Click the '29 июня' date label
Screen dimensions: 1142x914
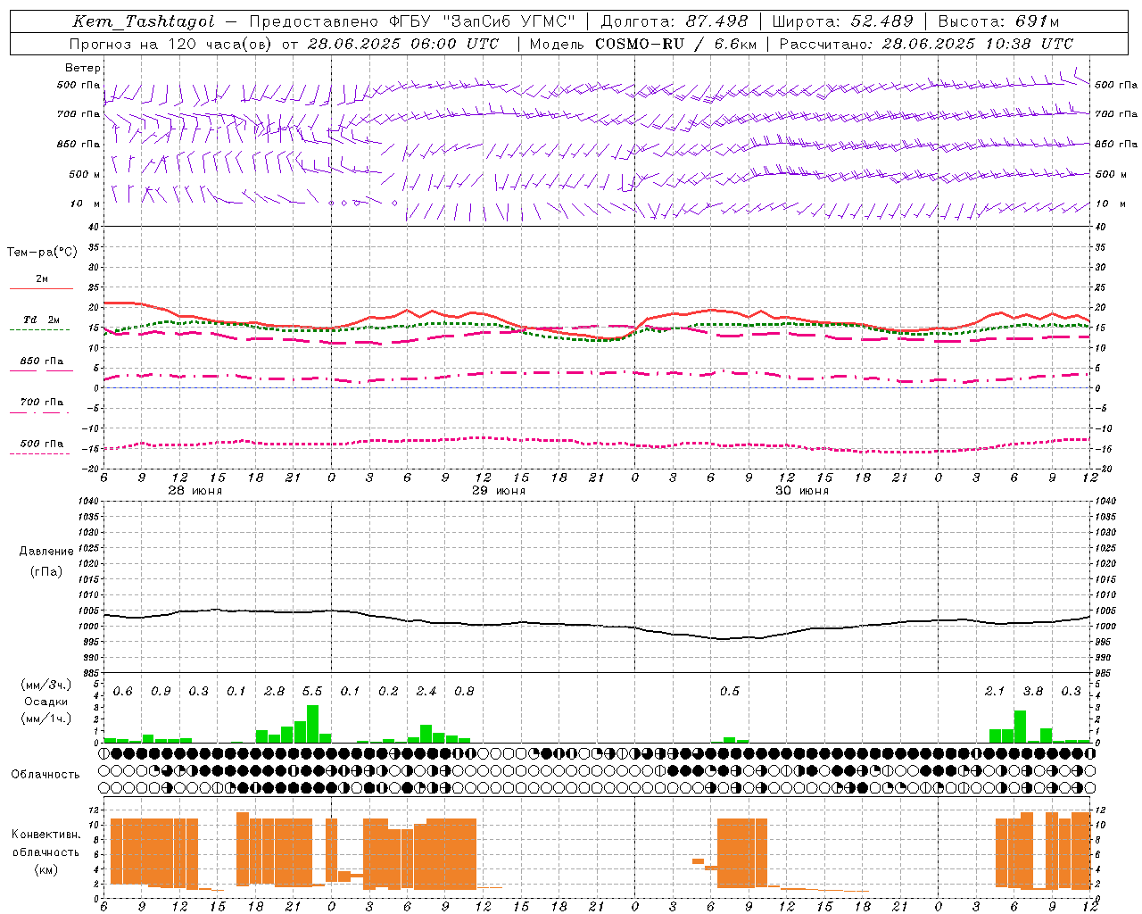tap(499, 491)
